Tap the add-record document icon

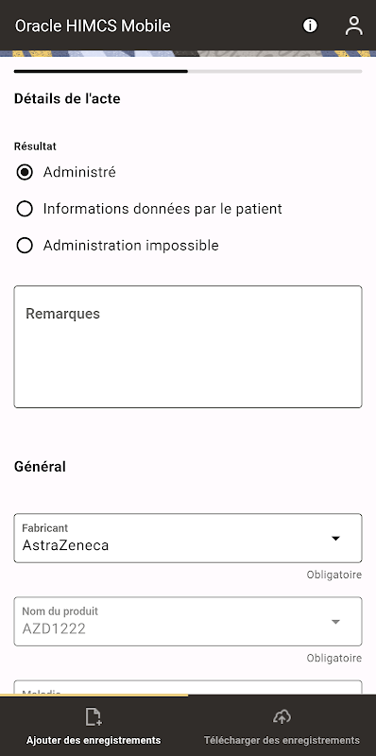94,717
